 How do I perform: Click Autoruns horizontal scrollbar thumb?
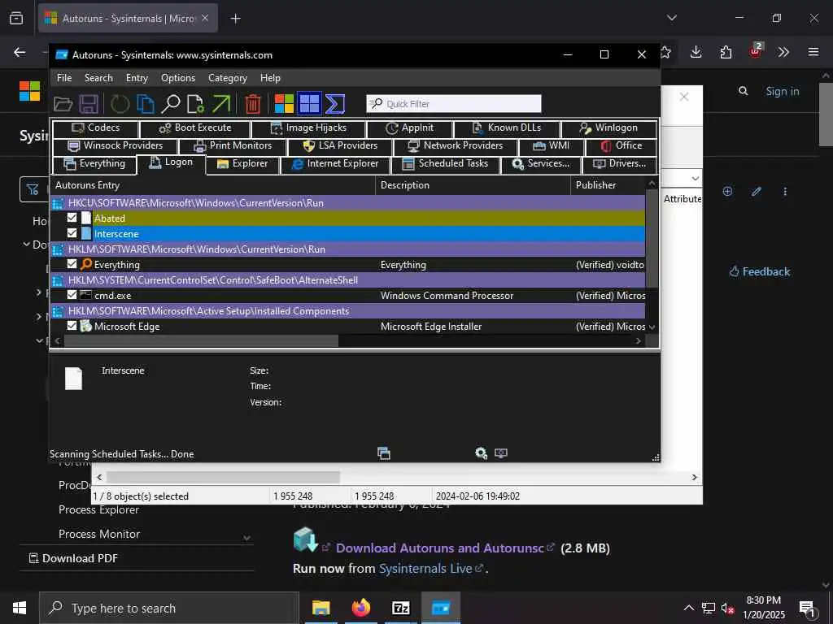point(201,341)
